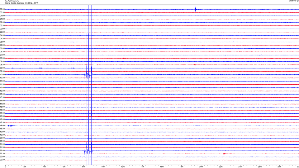Click the 04:00 time row label
Screen dimensions: 299x168
[x=2, y=35]
